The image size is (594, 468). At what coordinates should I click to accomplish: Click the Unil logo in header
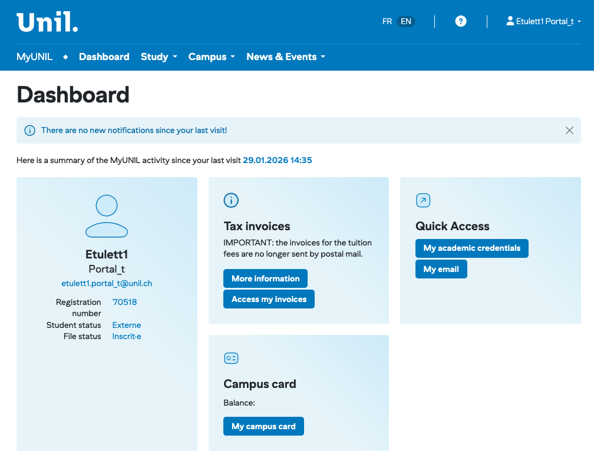pyautogui.click(x=47, y=22)
